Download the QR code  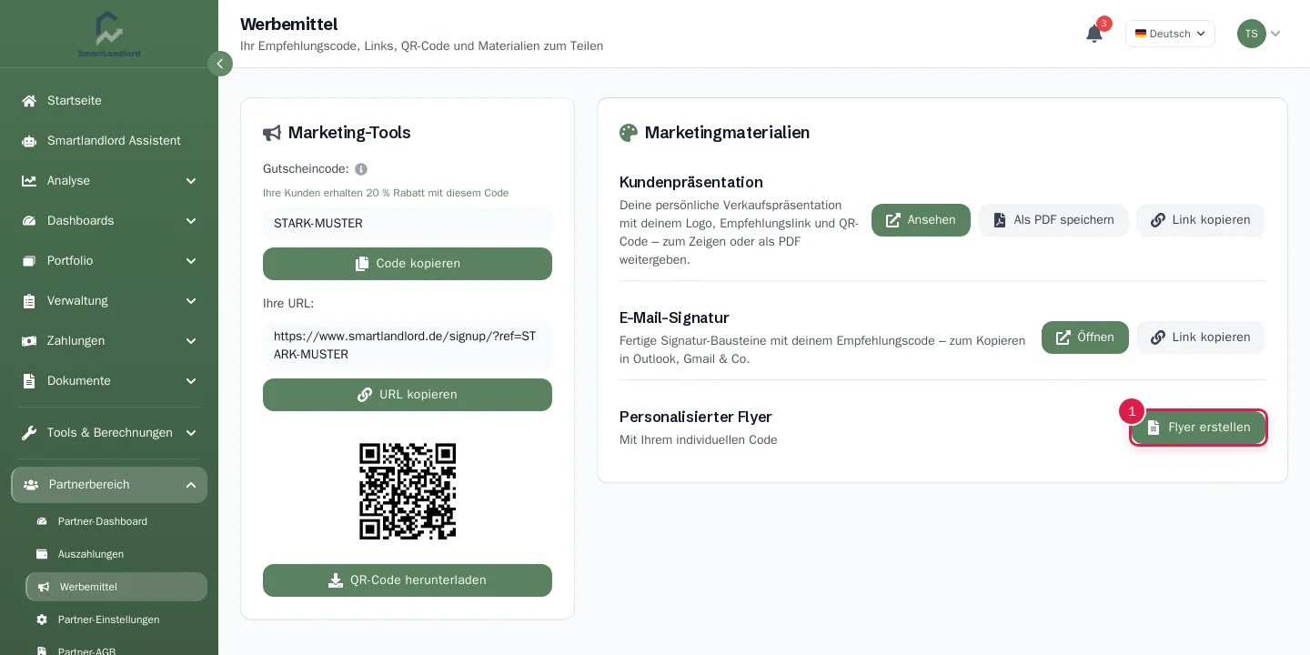[408, 580]
